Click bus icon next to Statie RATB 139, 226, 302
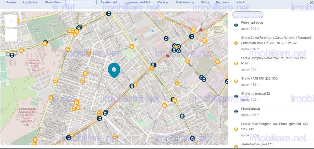314x149 pixels. click(236, 81)
